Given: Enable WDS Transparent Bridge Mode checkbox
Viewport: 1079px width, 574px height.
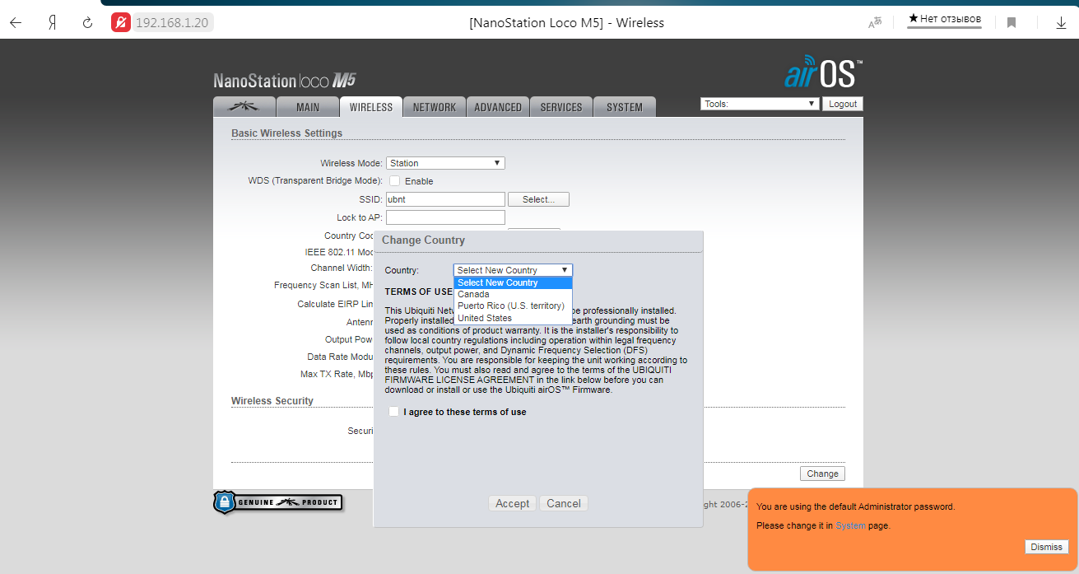Looking at the screenshot, I should (x=395, y=181).
